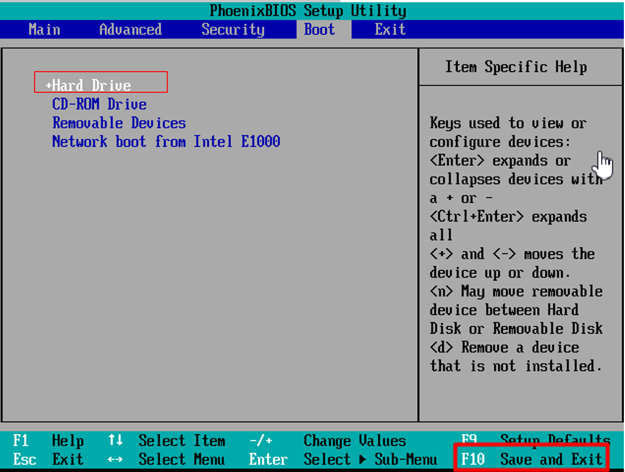Click -/+ Change Values hint
The height and width of the screenshot is (472, 625).
327,441
